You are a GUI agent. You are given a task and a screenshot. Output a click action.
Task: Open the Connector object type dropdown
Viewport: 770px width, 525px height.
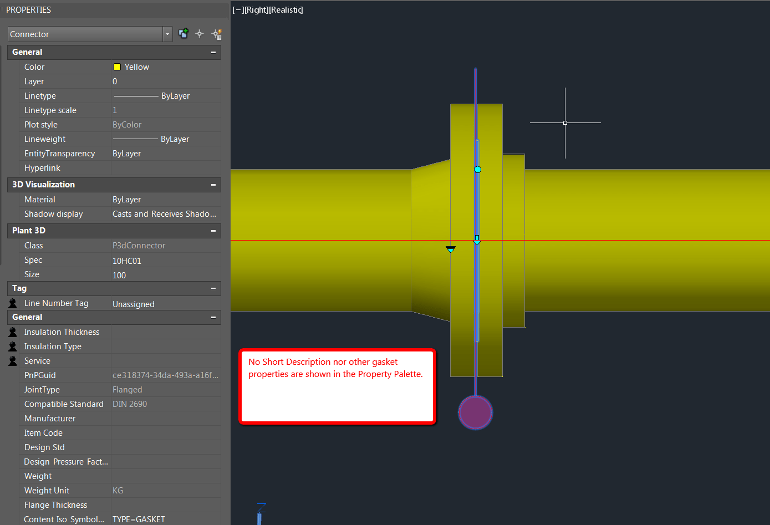pos(167,34)
